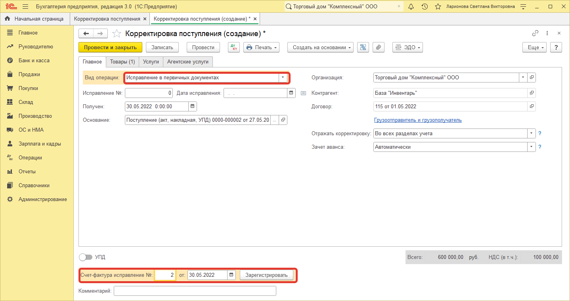570x301 pixels.
Task: Open Создать на основании dropdown
Action: click(x=321, y=47)
